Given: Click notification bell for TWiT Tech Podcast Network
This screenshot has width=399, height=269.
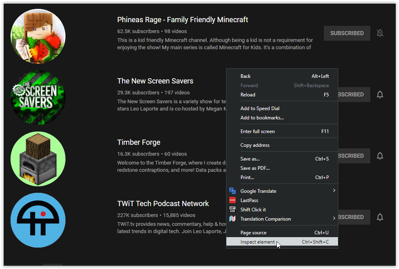Looking at the screenshot, I should click(380, 217).
